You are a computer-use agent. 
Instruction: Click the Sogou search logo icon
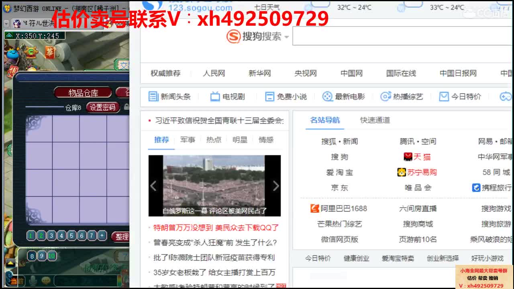pos(233,37)
